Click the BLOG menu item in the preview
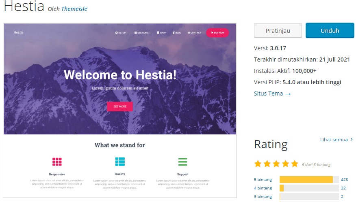 pyautogui.click(x=177, y=33)
